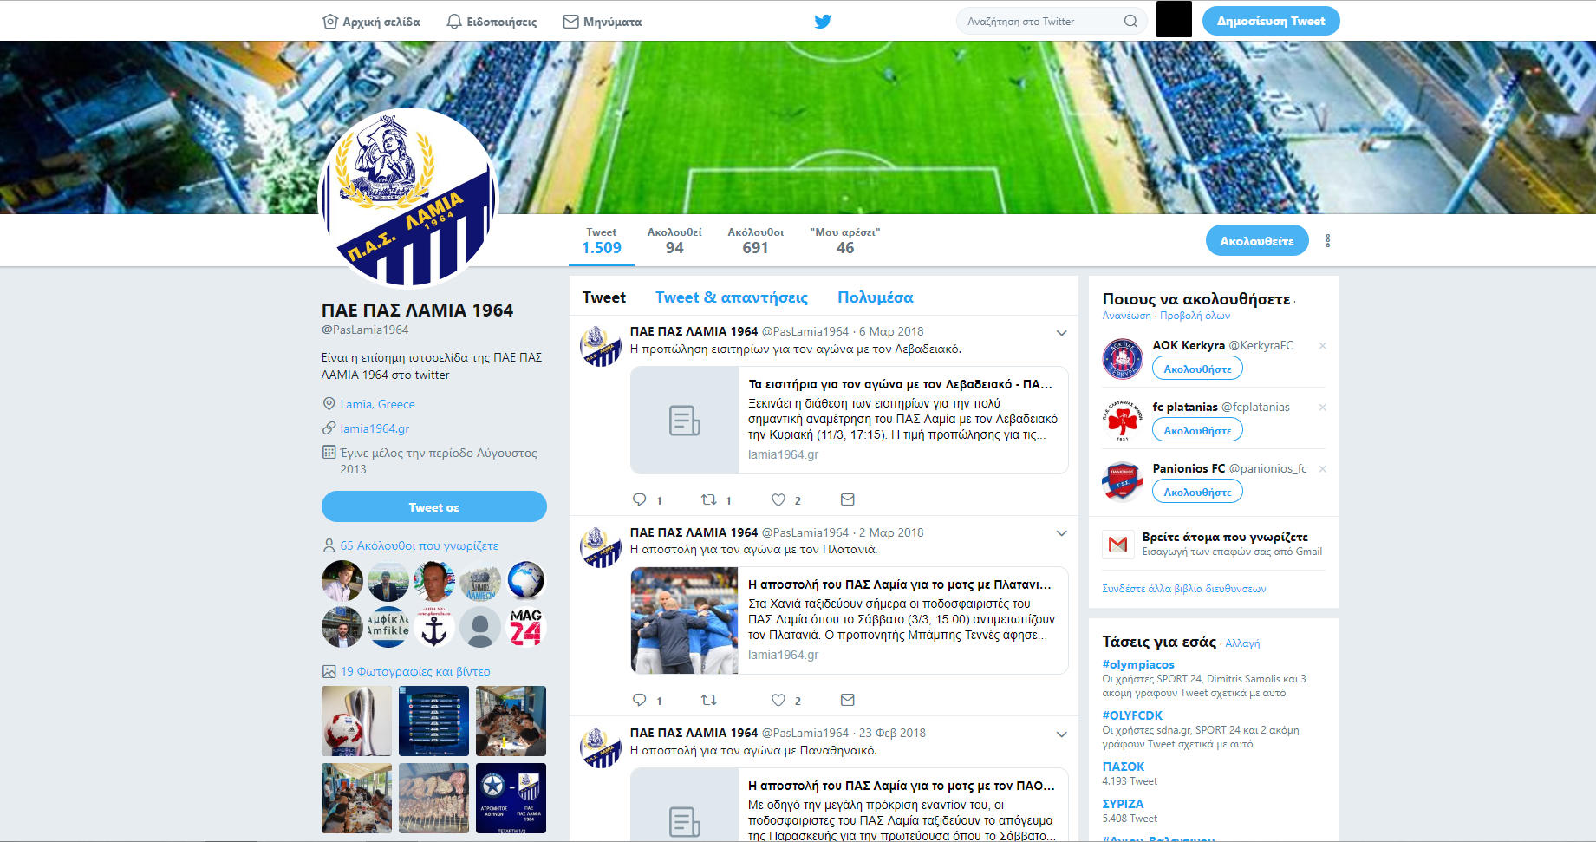1596x842 pixels.
Task: Open the Ακόλουθοι 691 list
Action: tap(755, 242)
